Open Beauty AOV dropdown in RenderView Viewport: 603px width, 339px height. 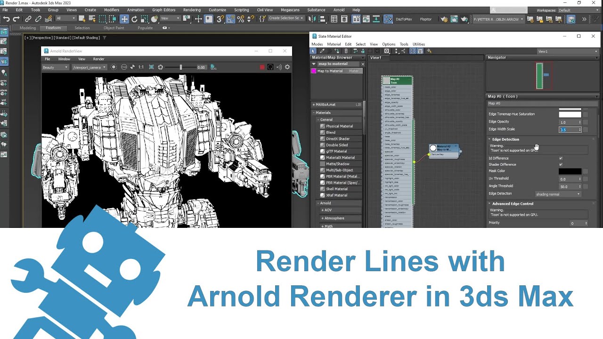pyautogui.click(x=56, y=67)
